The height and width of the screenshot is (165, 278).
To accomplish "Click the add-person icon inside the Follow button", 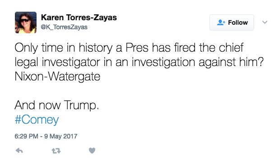I will (x=221, y=22).
